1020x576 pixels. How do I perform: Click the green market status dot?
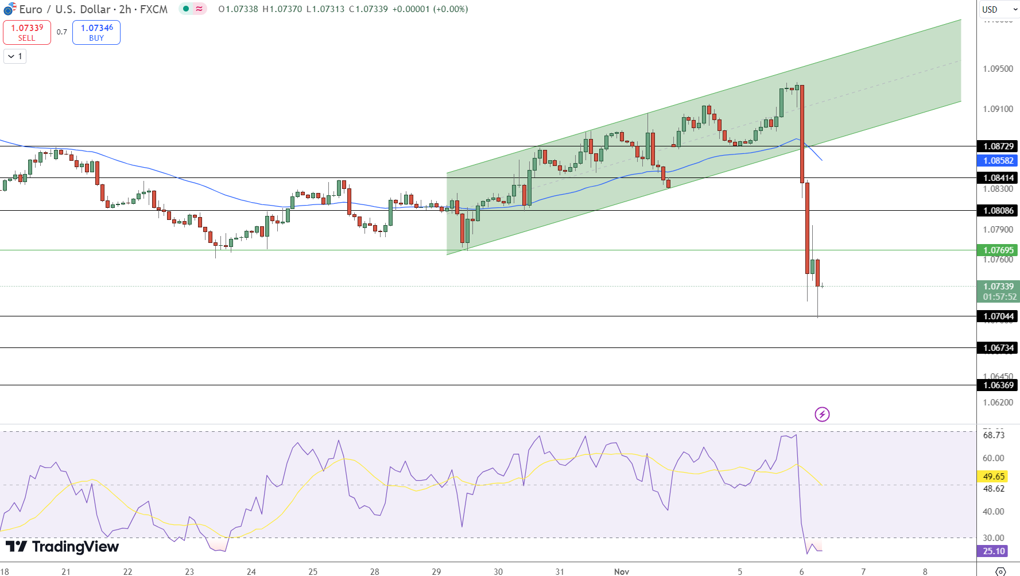tap(186, 9)
